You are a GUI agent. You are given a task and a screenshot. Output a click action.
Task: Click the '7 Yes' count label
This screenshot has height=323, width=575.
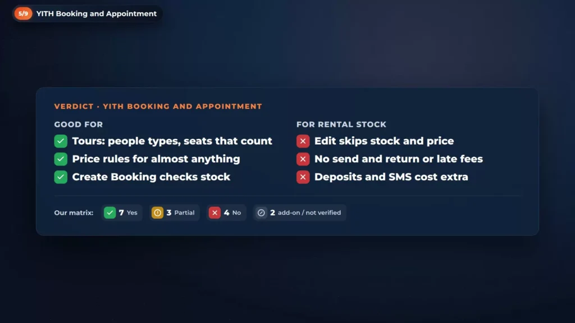128,213
